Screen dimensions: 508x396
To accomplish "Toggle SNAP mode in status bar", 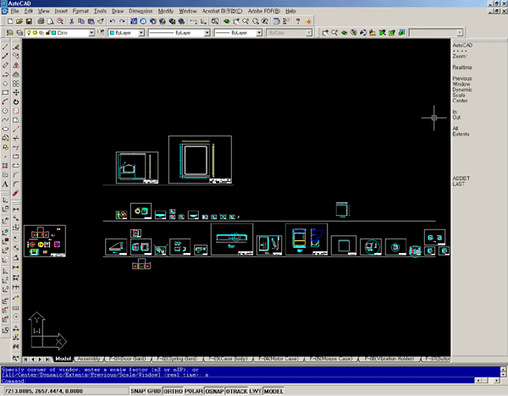I will click(x=138, y=391).
